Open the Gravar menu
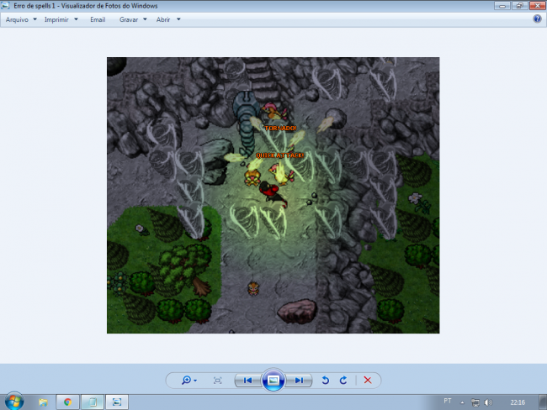 pos(129,20)
